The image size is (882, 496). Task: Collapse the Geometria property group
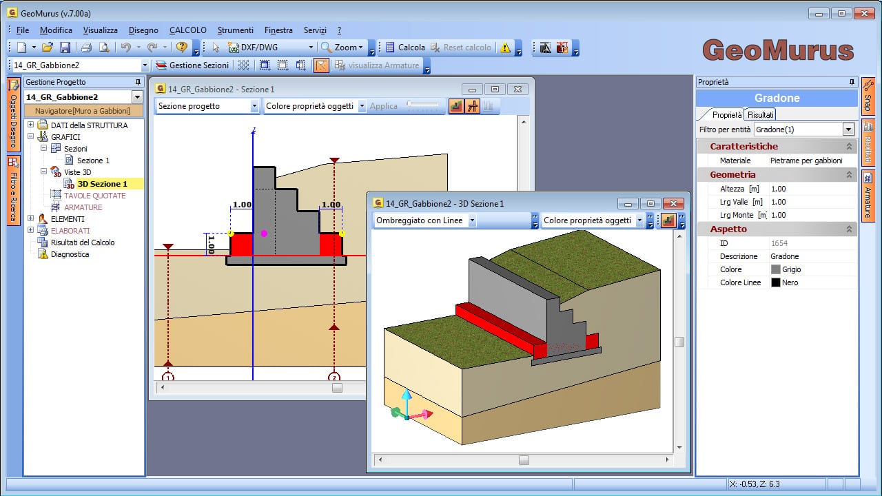(849, 175)
